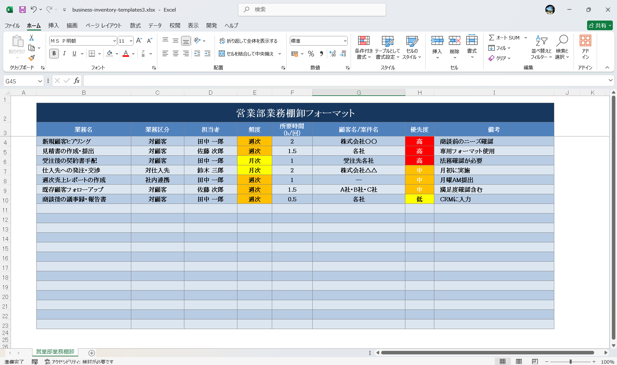Click the Borders grid icon
The image size is (617, 365).
coord(92,54)
